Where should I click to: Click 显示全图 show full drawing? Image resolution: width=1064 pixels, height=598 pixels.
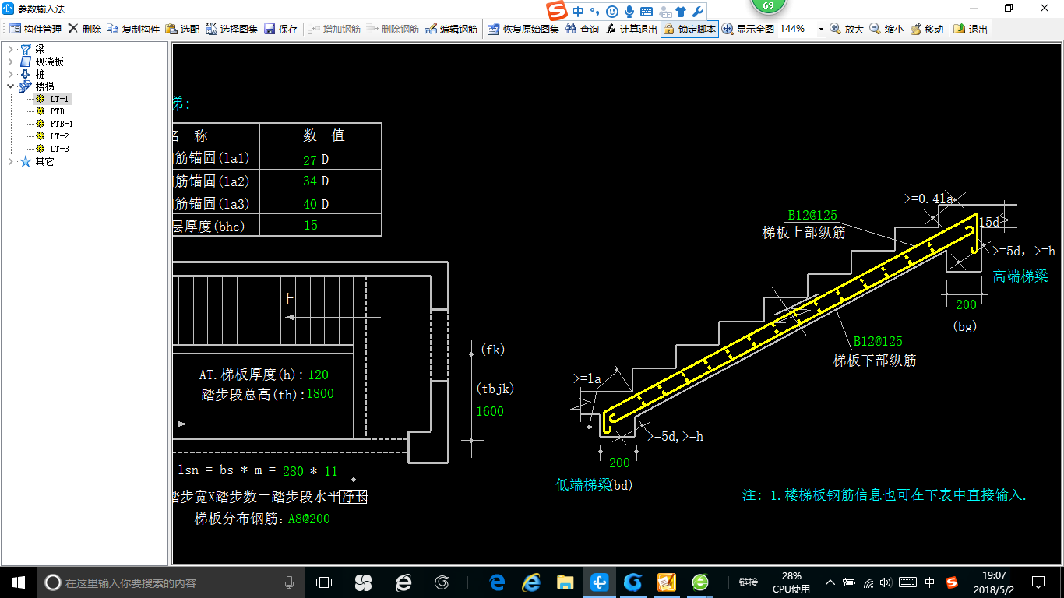click(748, 29)
